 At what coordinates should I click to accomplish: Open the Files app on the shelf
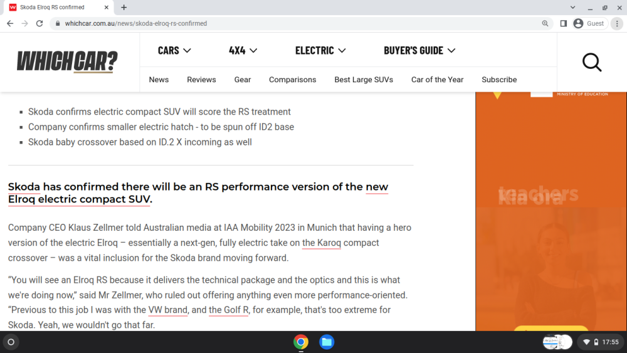pyautogui.click(x=327, y=342)
